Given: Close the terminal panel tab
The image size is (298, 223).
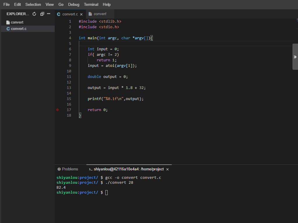Looking at the screenshot, I should pyautogui.click(x=167, y=169).
